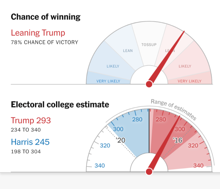Click the red LIKELY gauge segment
The image size is (220, 189).
coord(185,66)
